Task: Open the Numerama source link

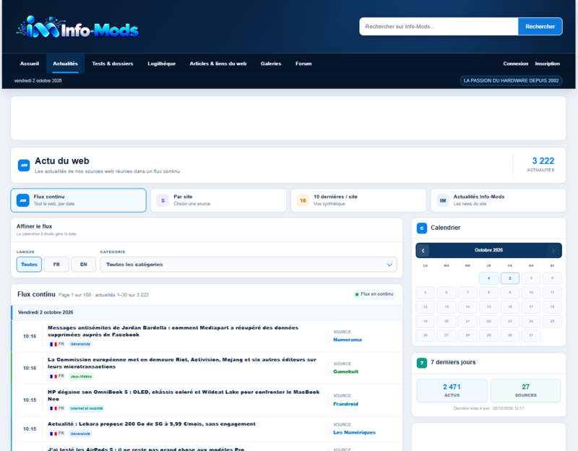Action: coord(348,340)
